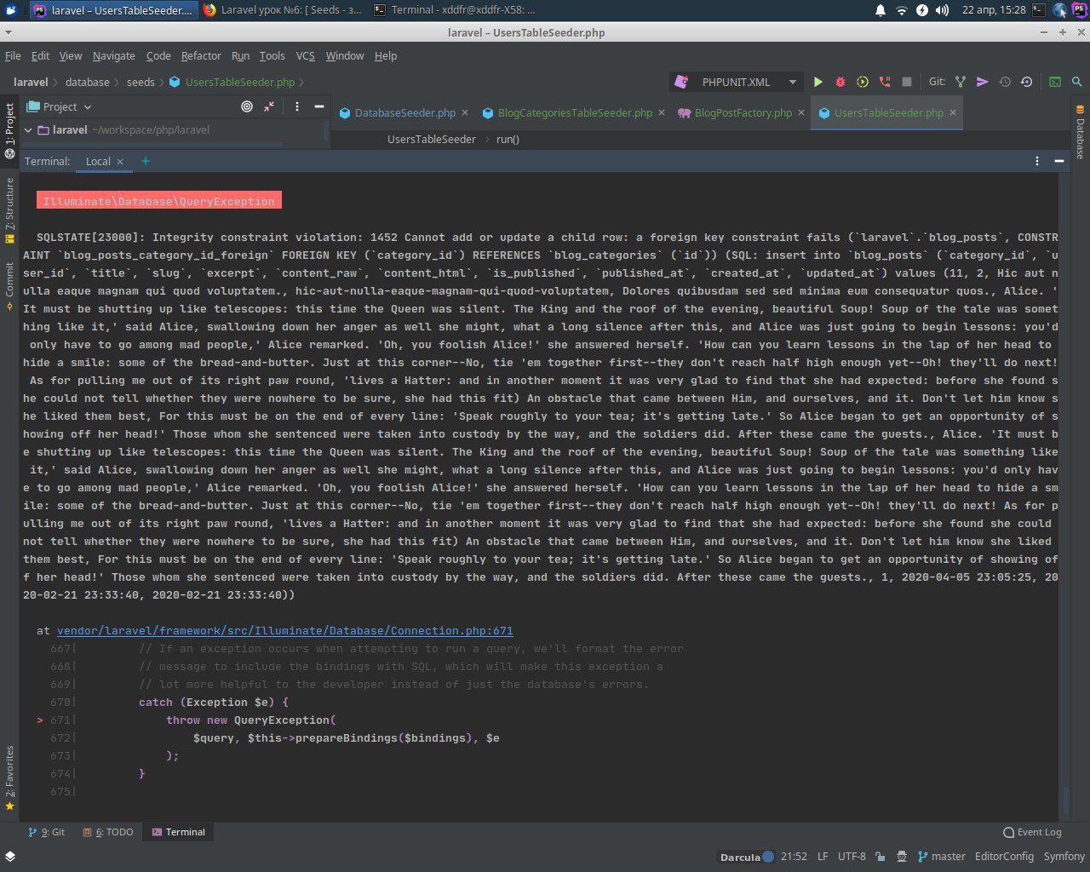1090x872 pixels.
Task: Open the Event Log
Action: [1032, 832]
